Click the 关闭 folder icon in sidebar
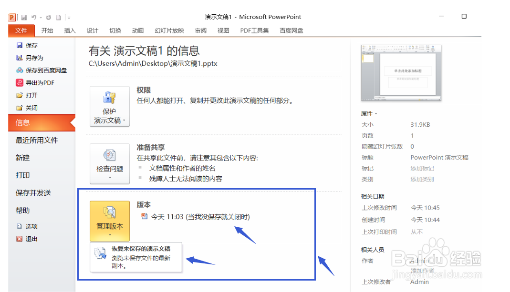 pyautogui.click(x=20, y=108)
